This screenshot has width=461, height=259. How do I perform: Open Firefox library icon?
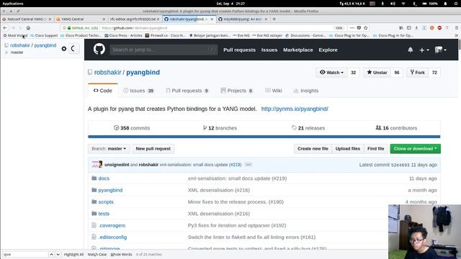click(401, 27)
